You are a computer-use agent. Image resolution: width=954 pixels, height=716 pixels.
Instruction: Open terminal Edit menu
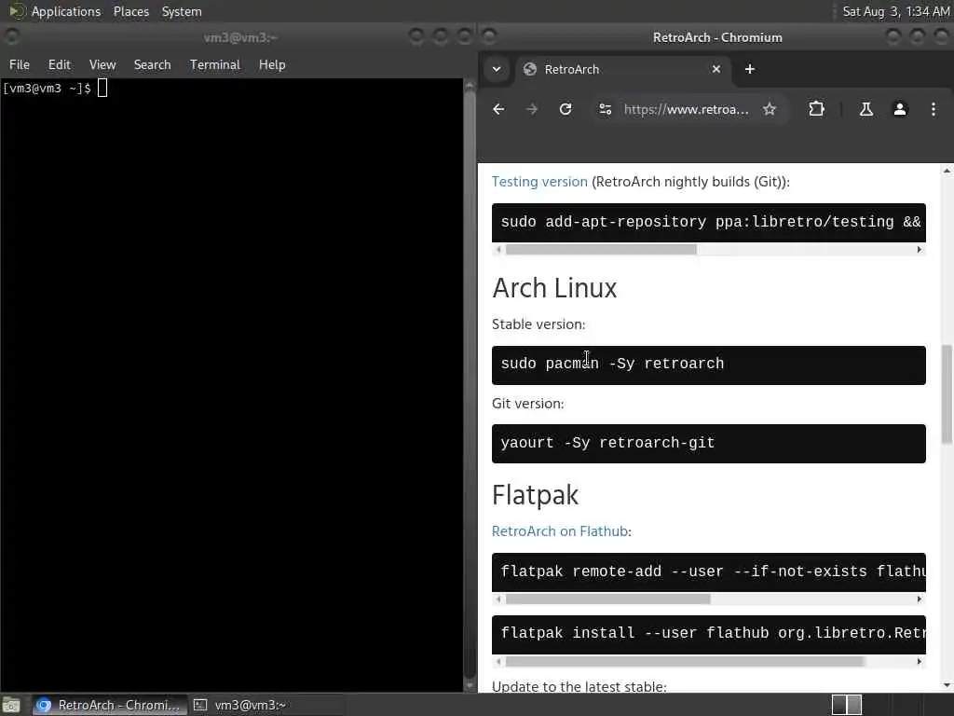59,64
